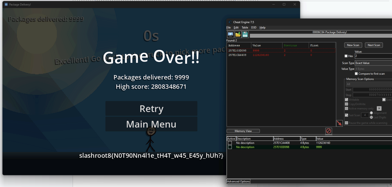392x187 pixels.
Task: Click Main Menu in the game
Action: [151, 124]
